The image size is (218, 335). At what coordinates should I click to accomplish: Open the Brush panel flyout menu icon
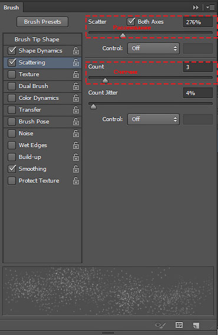210,8
